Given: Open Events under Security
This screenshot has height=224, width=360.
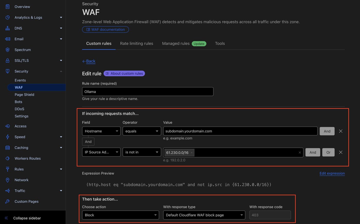Looking at the screenshot, I should [20, 80].
